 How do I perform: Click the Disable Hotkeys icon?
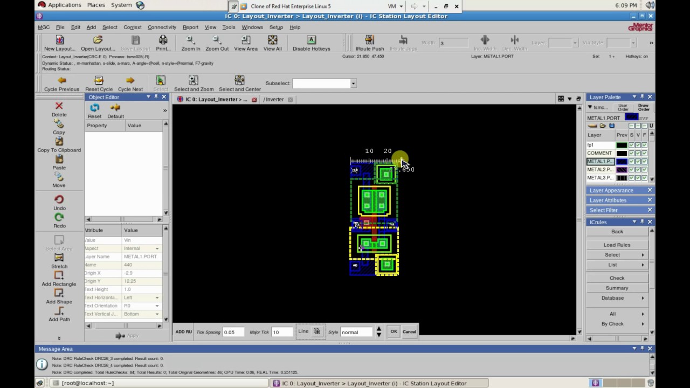311,40
